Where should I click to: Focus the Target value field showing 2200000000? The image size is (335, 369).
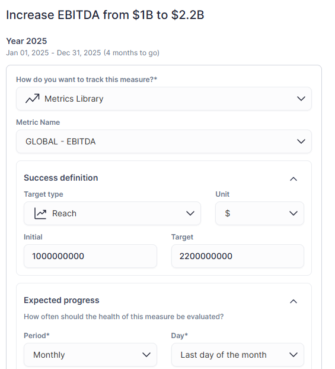point(238,256)
